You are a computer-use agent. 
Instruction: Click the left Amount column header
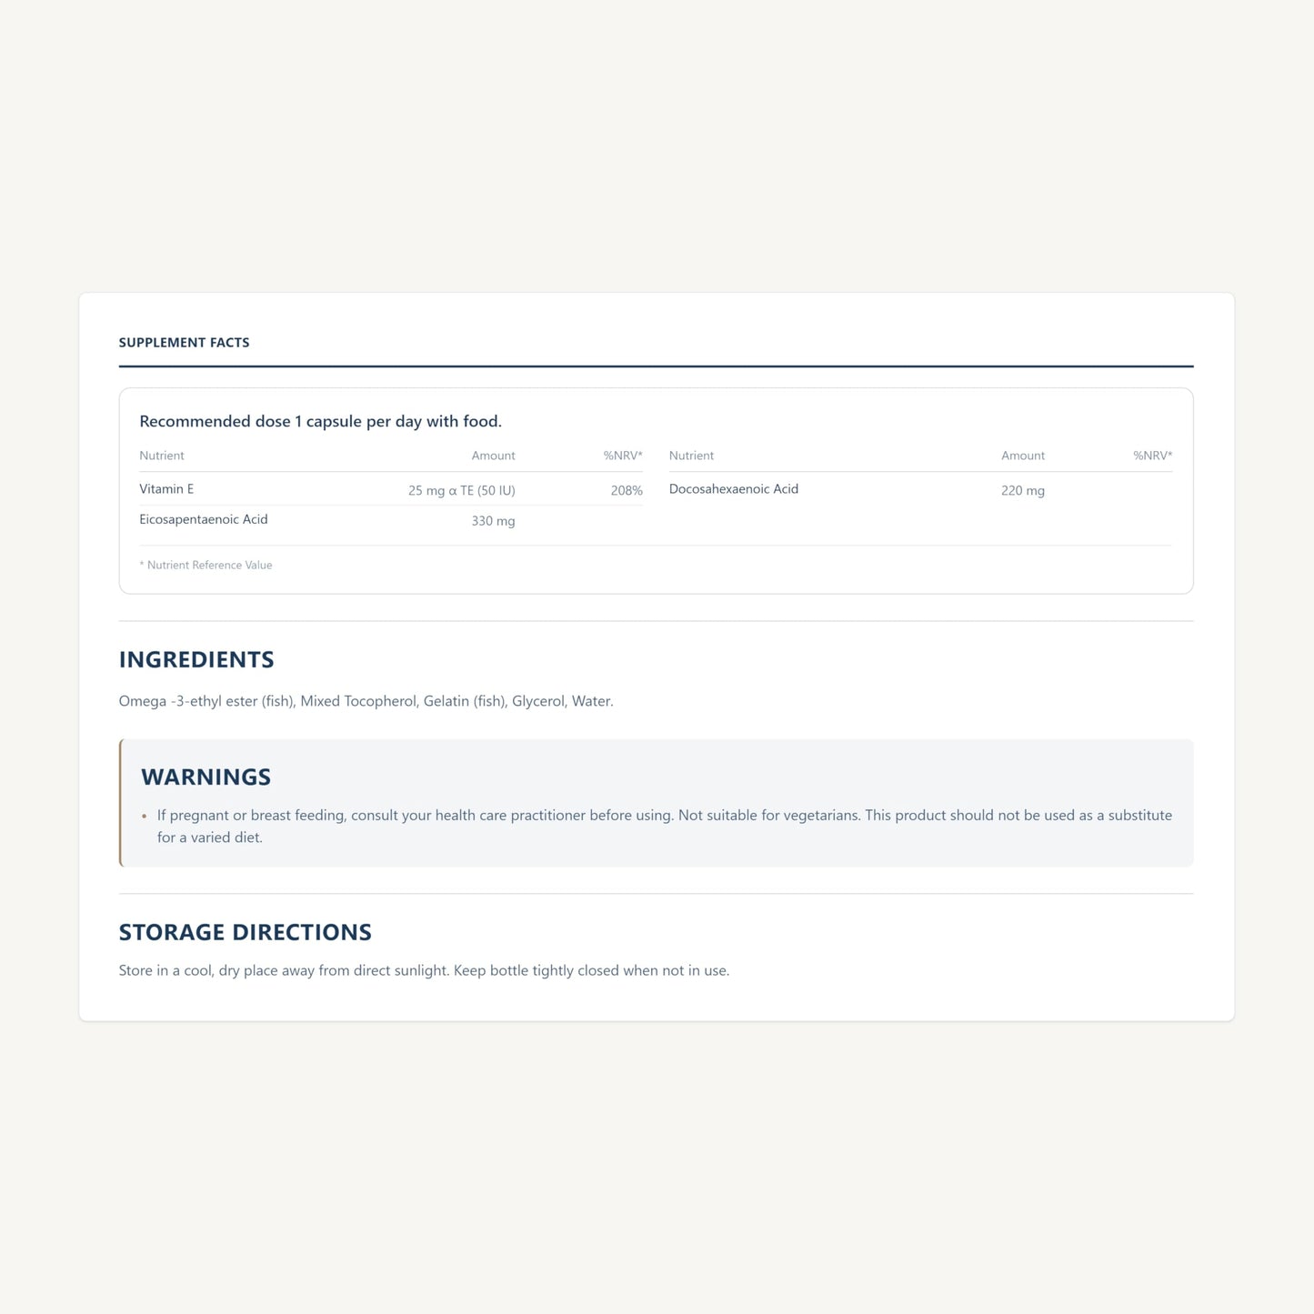coord(493,456)
